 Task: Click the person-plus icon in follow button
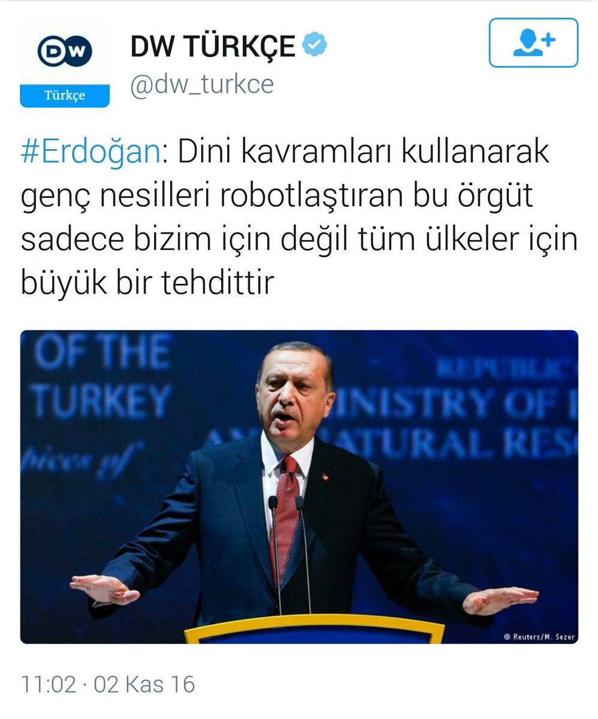[533, 43]
